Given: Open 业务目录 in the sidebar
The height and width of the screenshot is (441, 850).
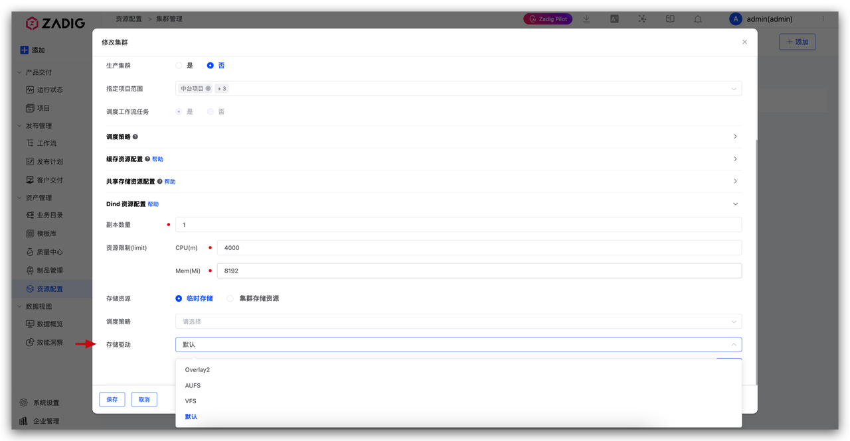Looking at the screenshot, I should (x=50, y=216).
